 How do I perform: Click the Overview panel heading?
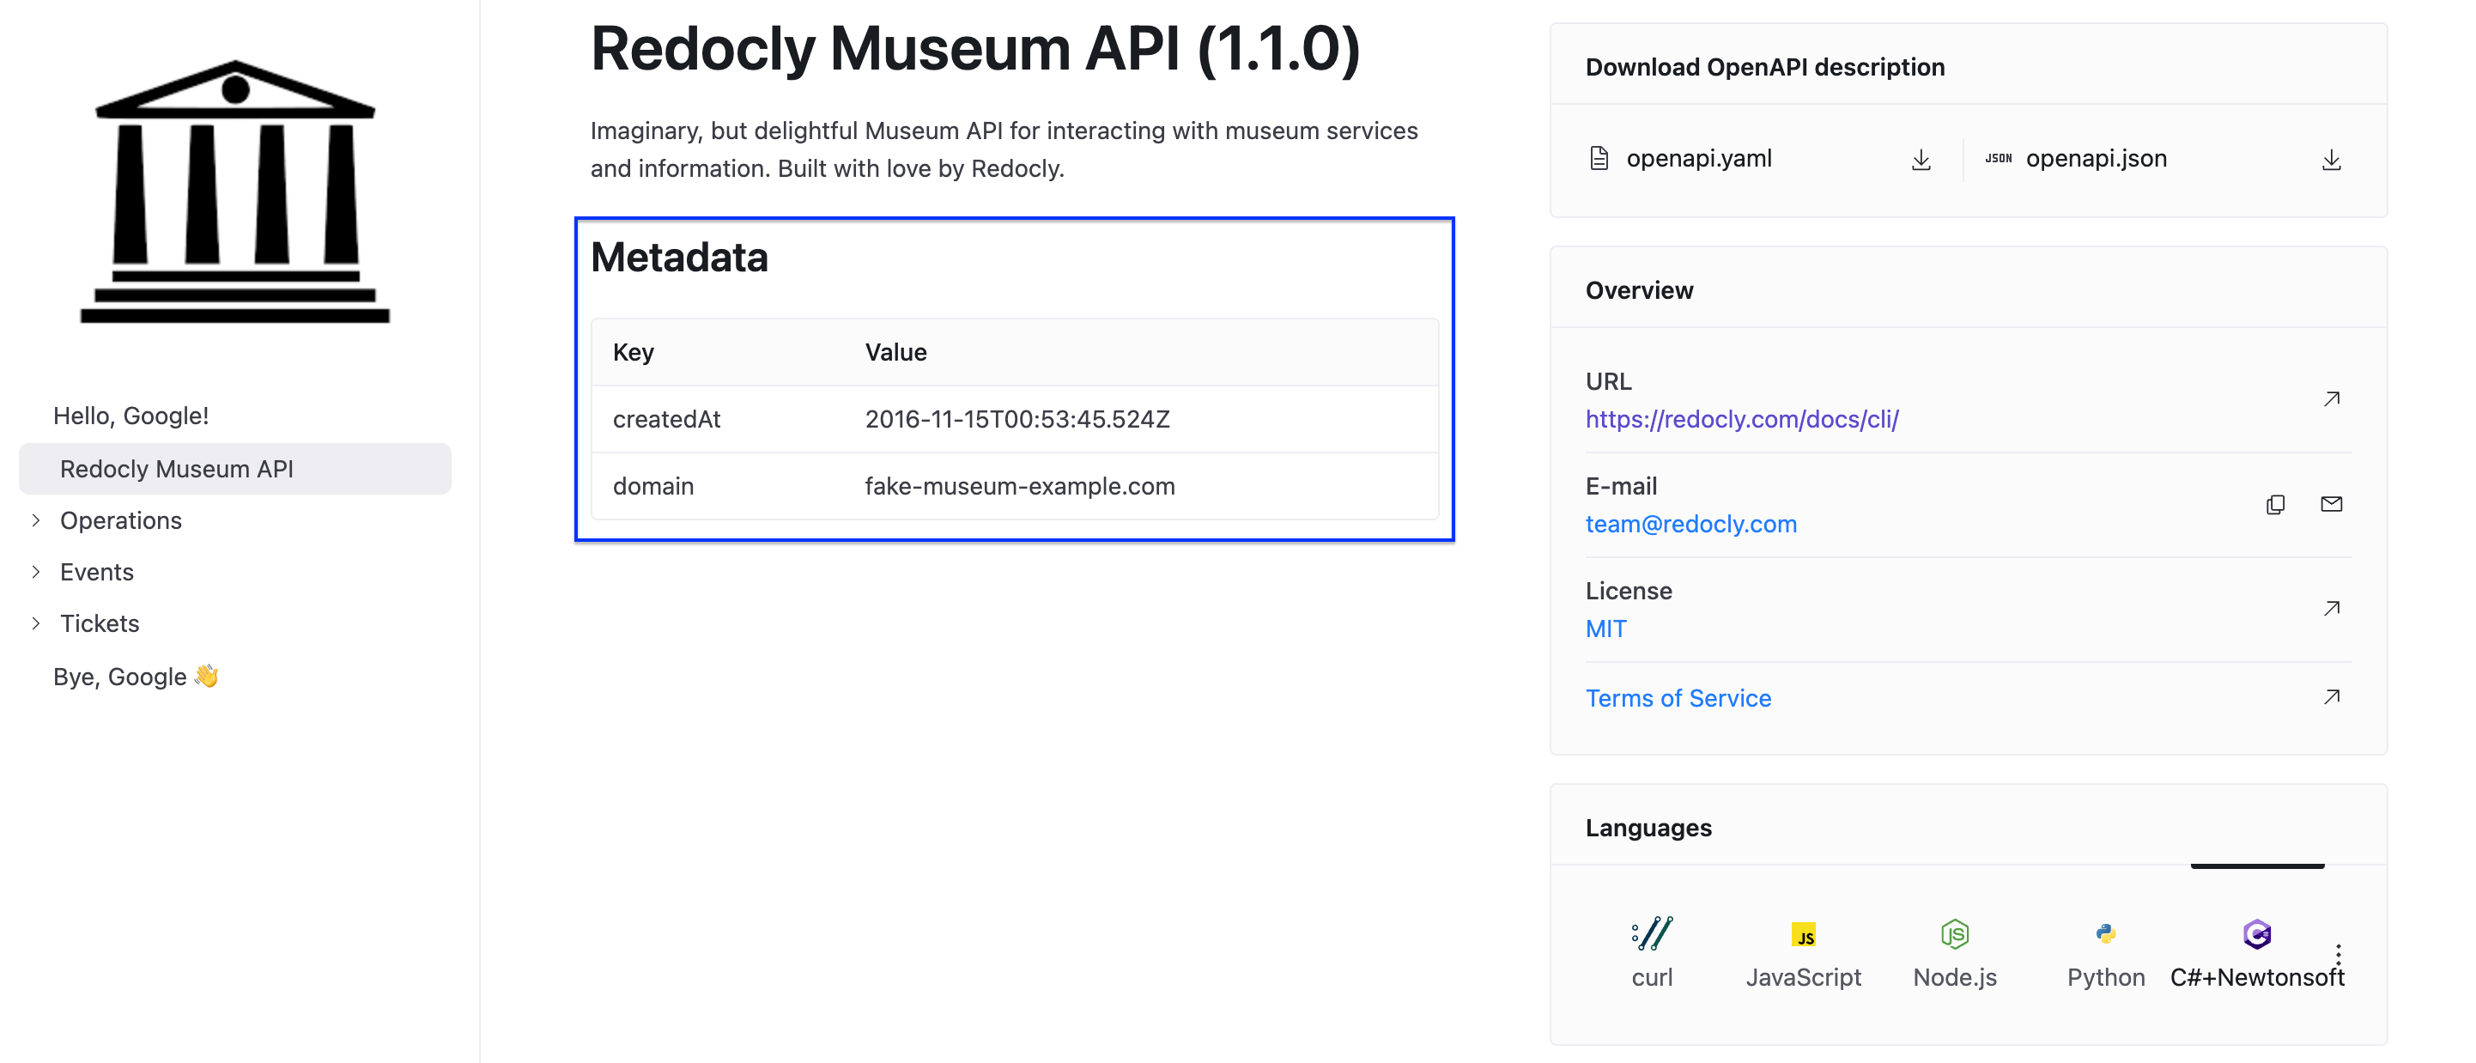pos(1639,290)
